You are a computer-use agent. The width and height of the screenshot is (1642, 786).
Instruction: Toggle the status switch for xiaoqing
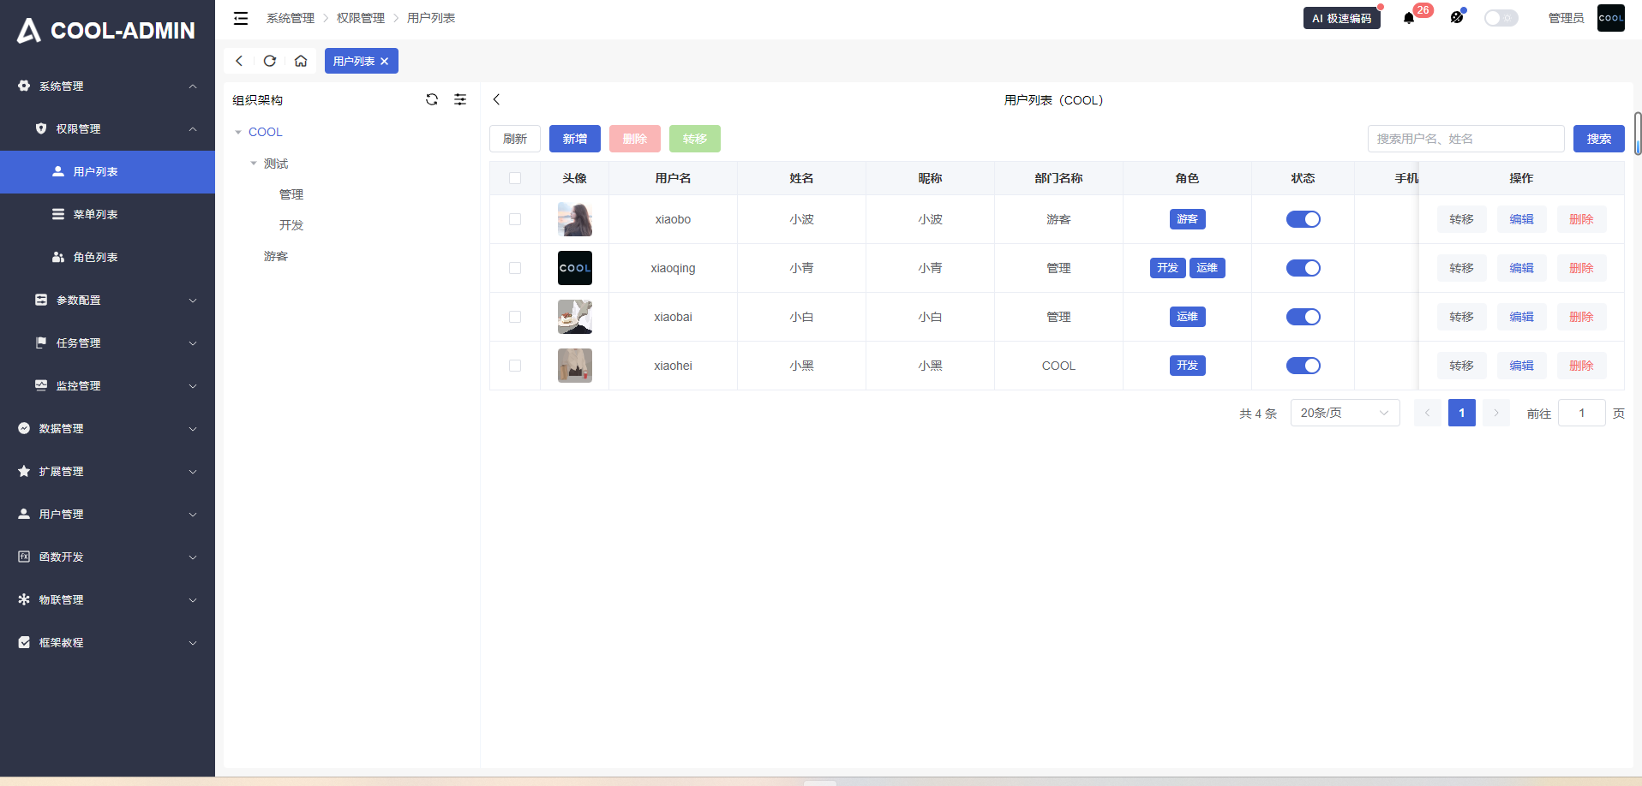coord(1303,268)
